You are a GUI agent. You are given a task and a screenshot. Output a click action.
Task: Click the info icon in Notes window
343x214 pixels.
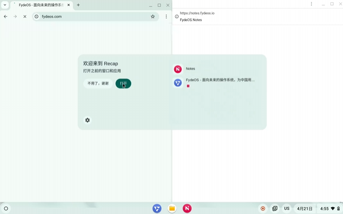click(x=177, y=17)
